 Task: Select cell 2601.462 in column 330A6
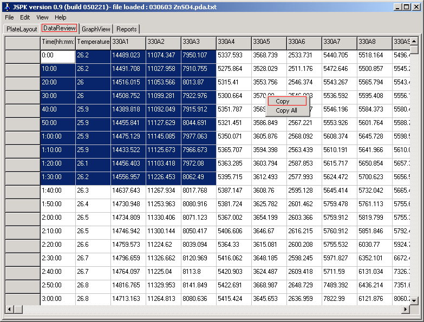point(304,206)
